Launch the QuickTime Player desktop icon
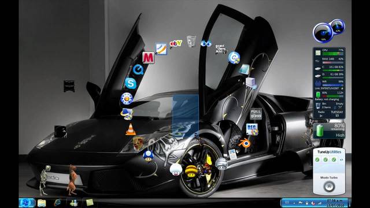Image resolution: width=370 pixels, height=208 pixels. click(x=138, y=70)
